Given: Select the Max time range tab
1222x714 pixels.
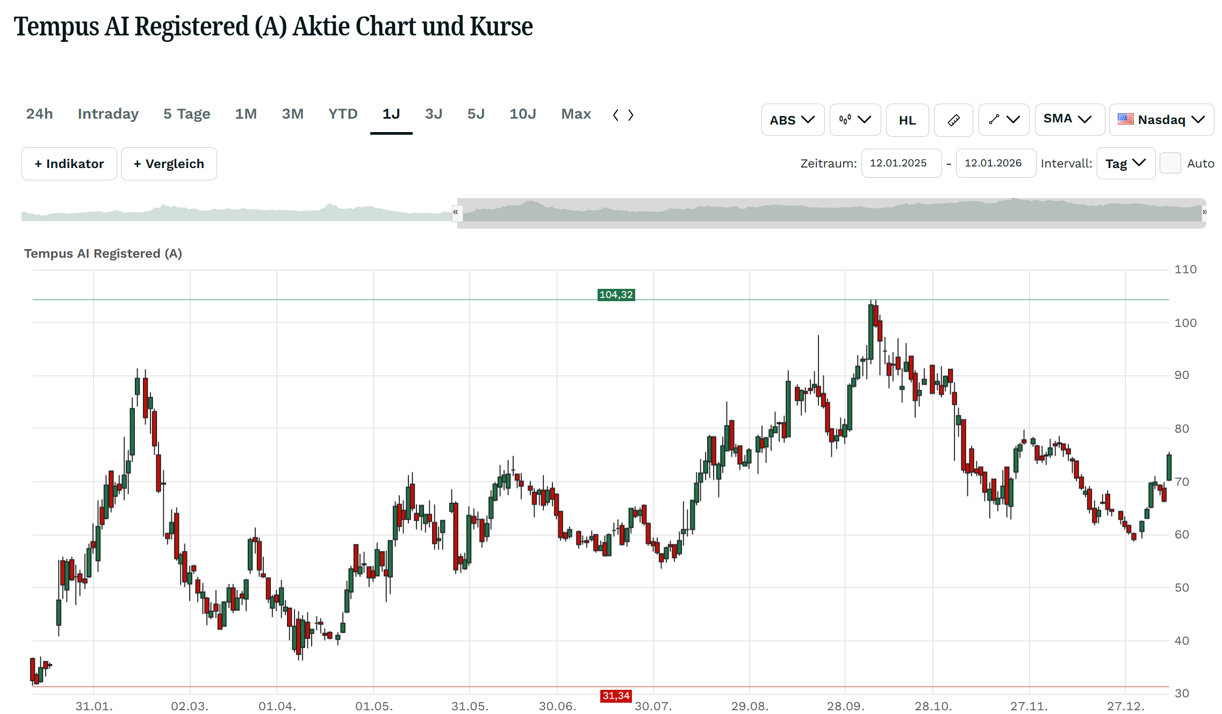Looking at the screenshot, I should (576, 114).
